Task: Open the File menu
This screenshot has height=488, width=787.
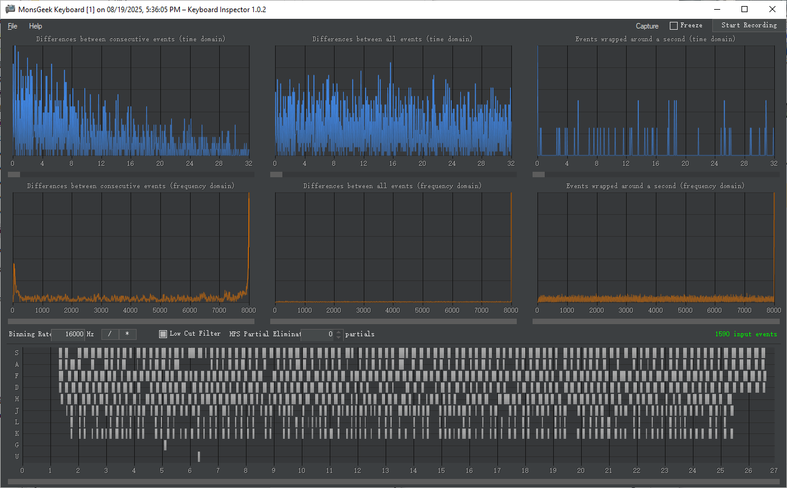Action: click(13, 26)
